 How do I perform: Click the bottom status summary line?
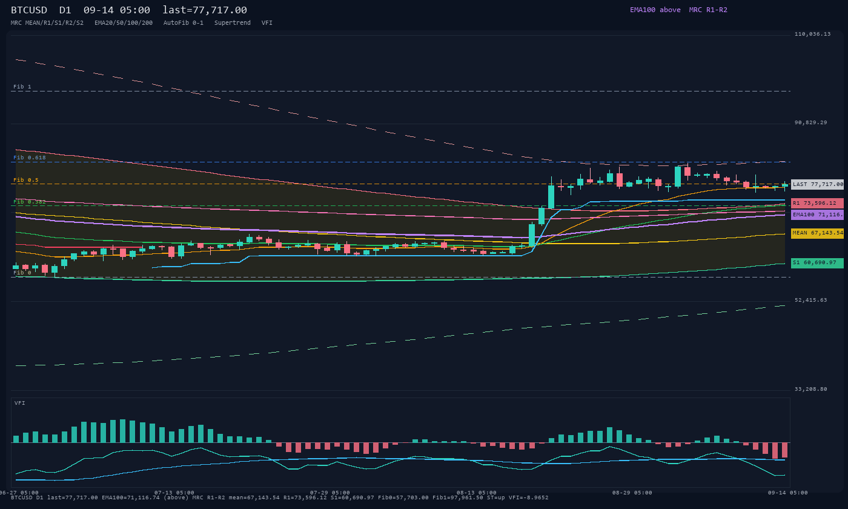[x=280, y=498]
